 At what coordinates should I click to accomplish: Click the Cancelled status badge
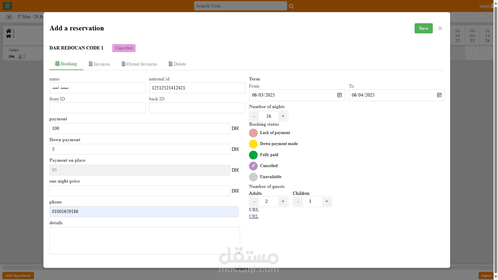tap(124, 48)
